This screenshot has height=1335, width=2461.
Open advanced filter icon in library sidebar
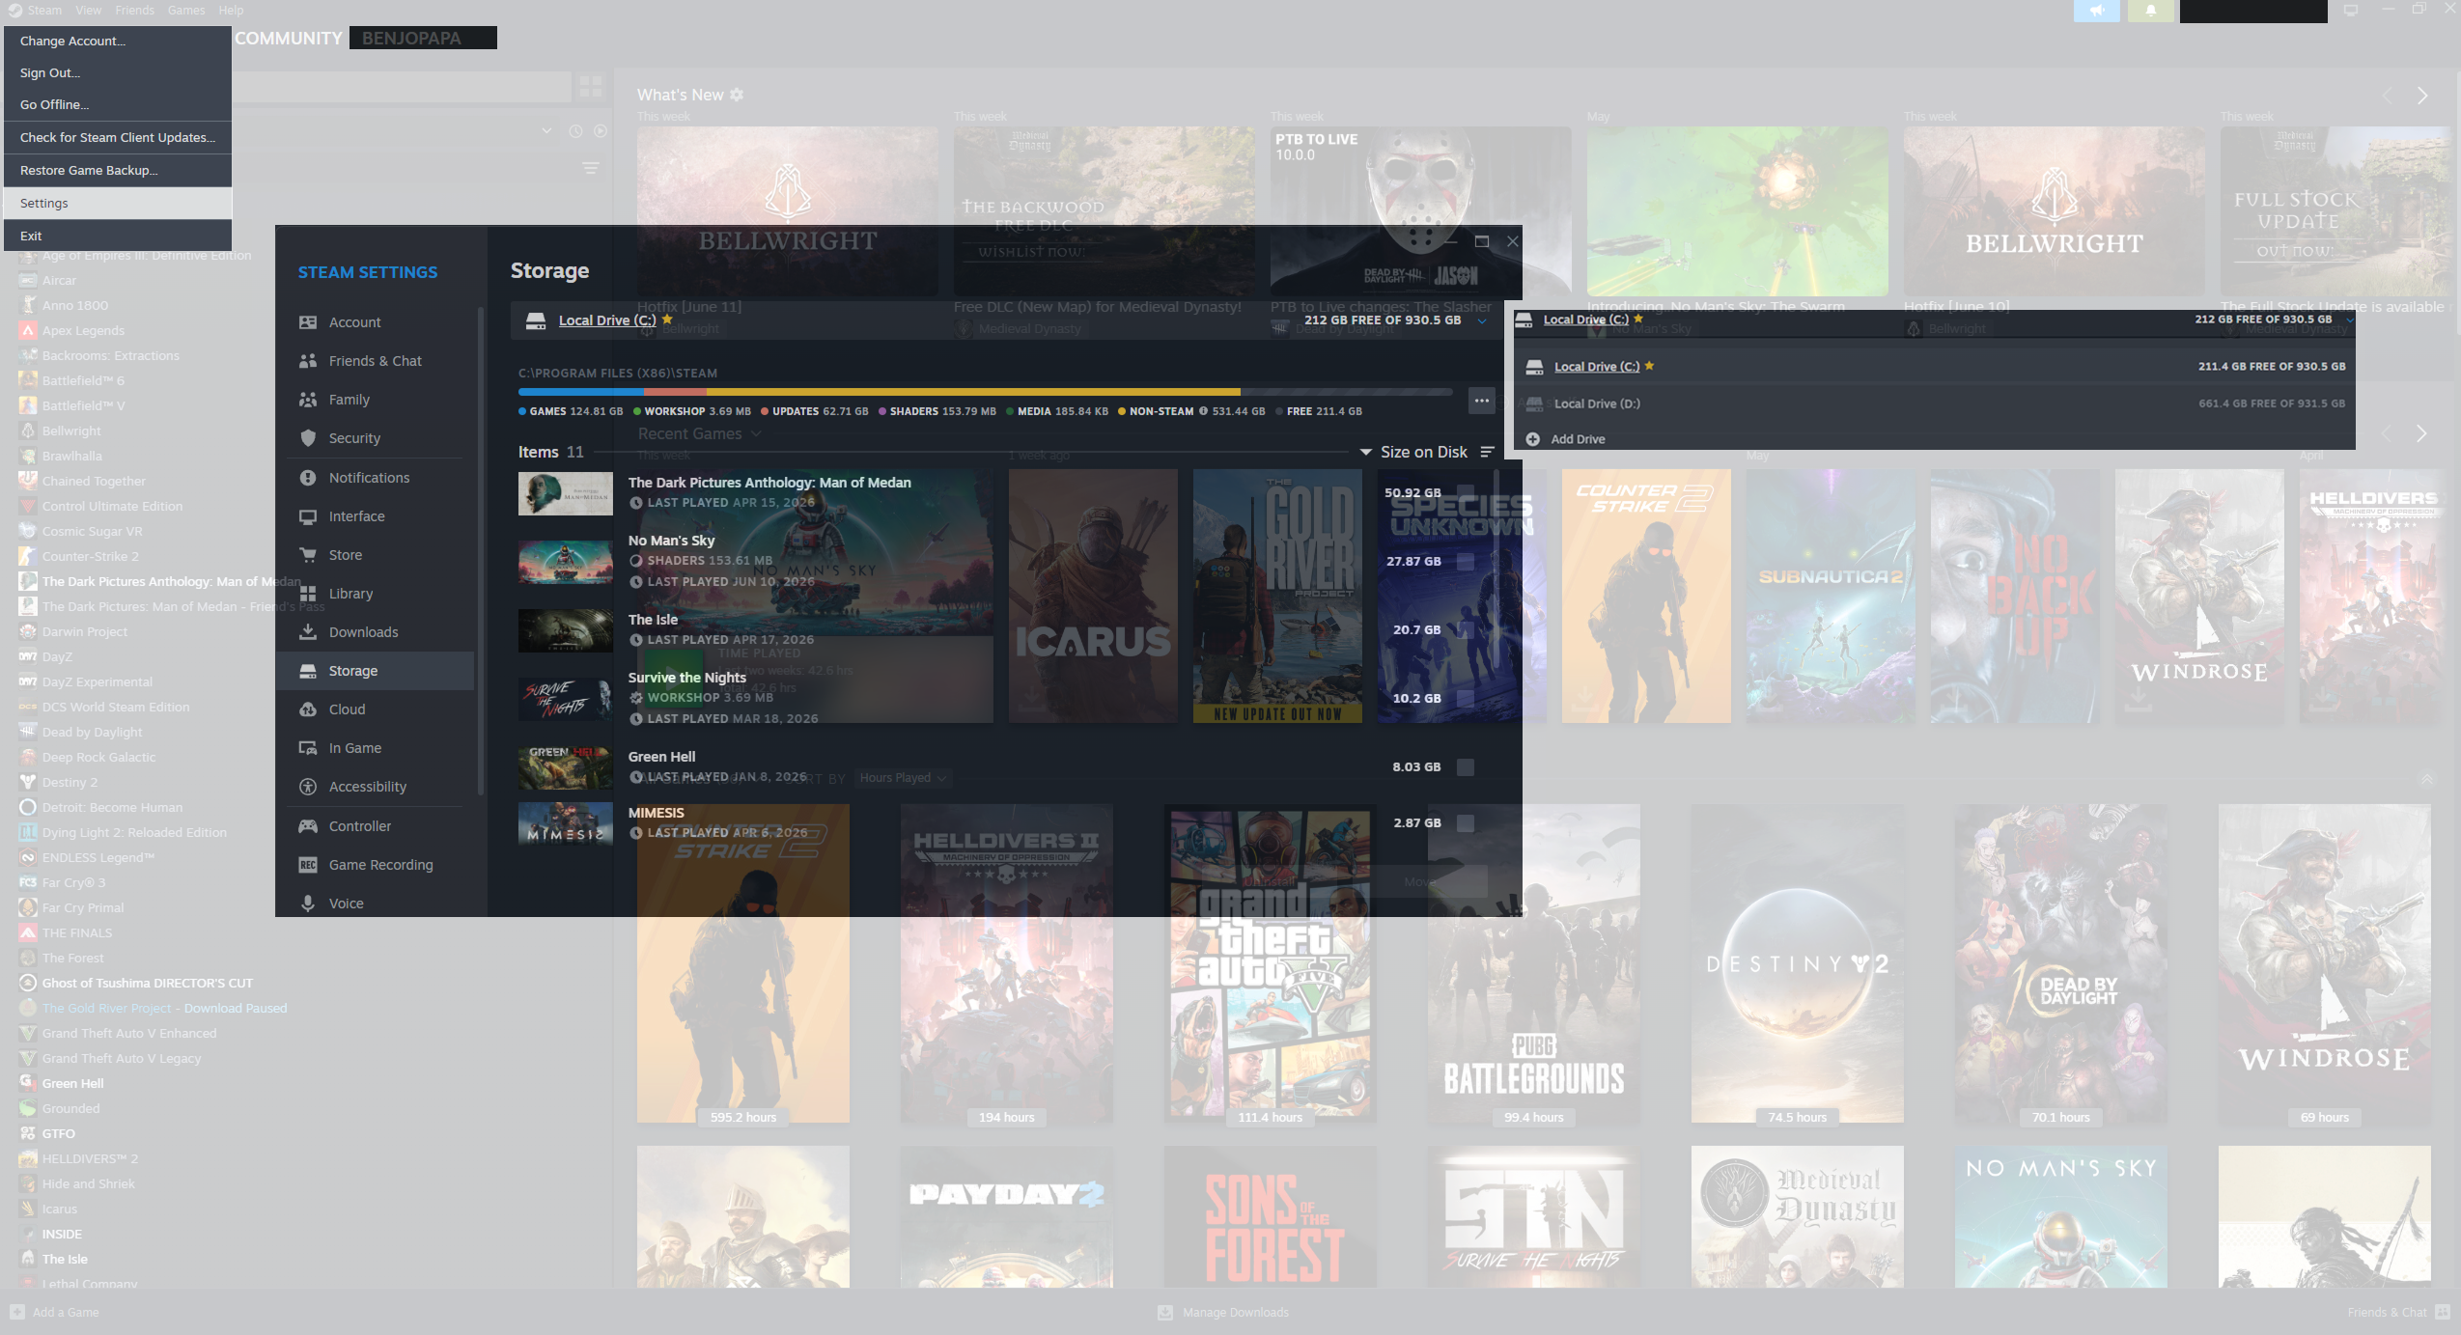[591, 169]
